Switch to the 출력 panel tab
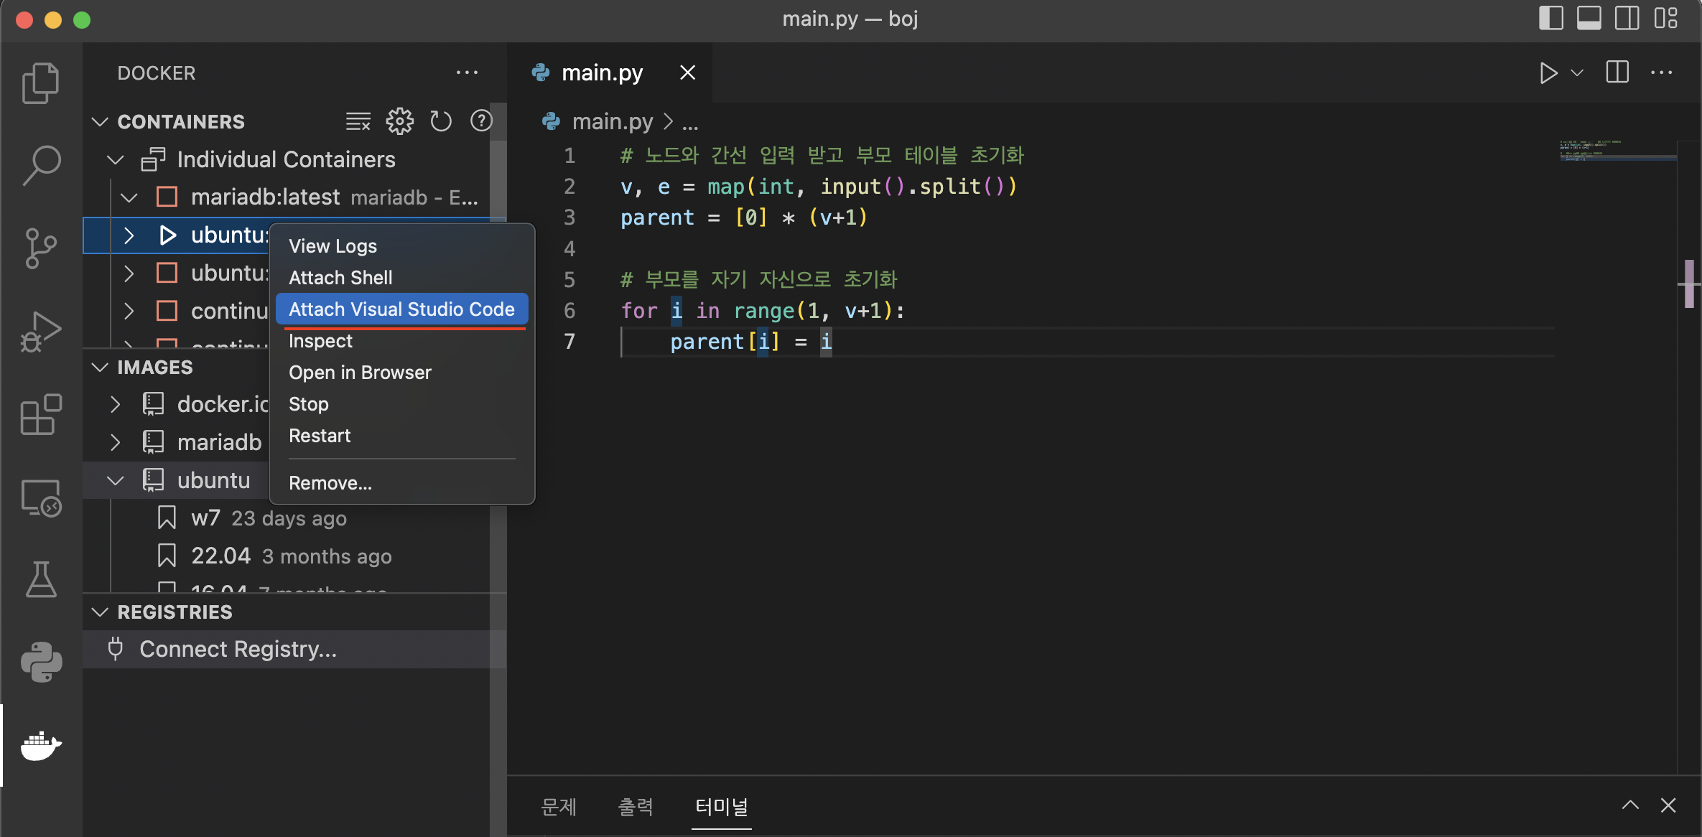The height and width of the screenshot is (837, 1702). point(635,807)
